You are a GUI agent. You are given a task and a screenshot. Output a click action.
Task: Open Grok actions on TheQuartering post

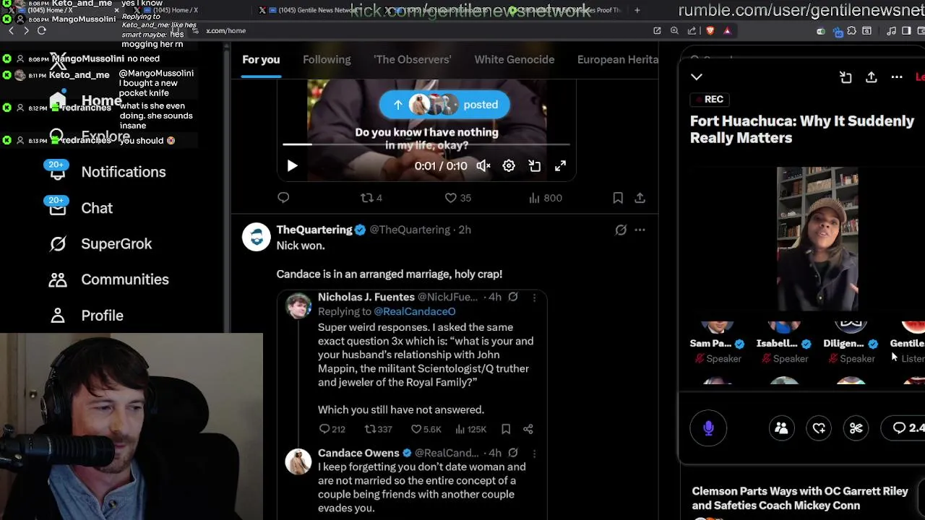pyautogui.click(x=621, y=230)
